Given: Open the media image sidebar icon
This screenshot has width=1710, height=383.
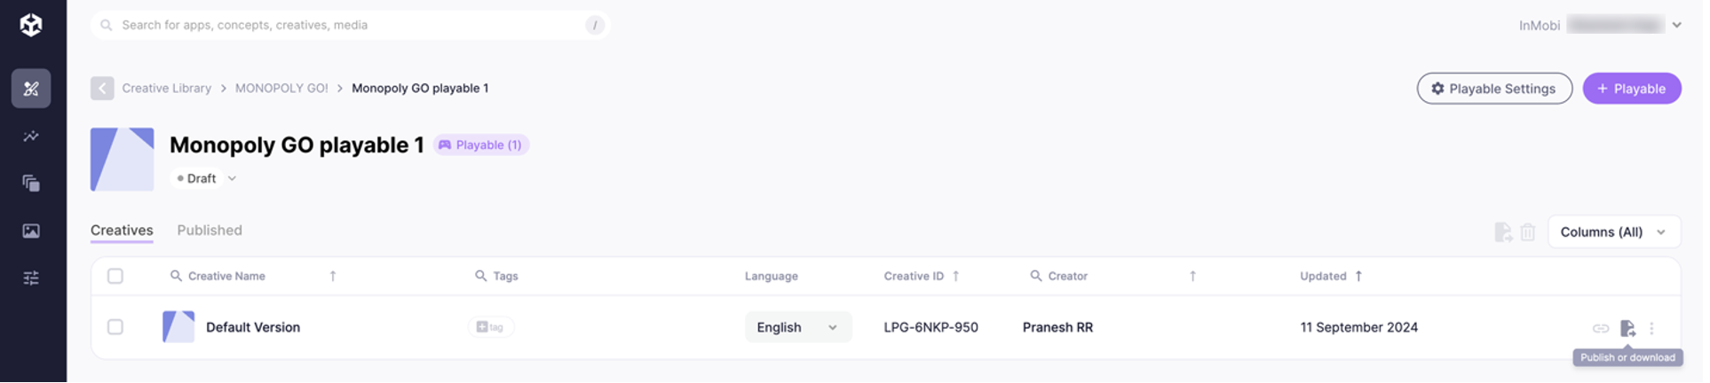Looking at the screenshot, I should (31, 231).
